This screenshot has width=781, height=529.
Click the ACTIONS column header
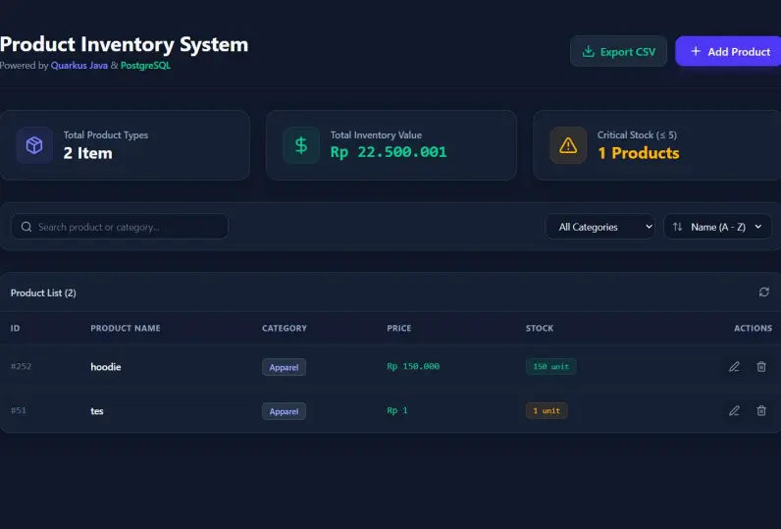point(753,328)
